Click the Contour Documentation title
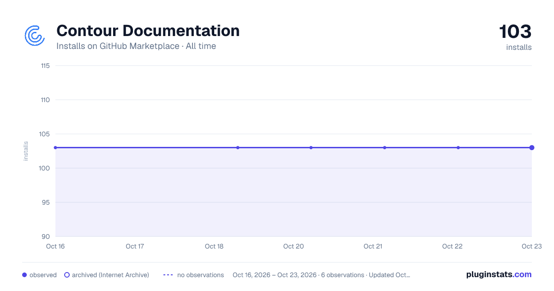This screenshot has height=291, width=554. pos(148,31)
